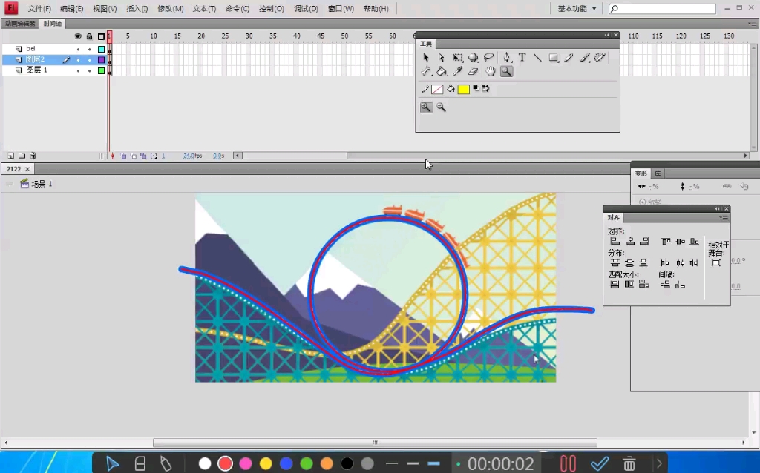Select the bei layer row

[54, 49]
